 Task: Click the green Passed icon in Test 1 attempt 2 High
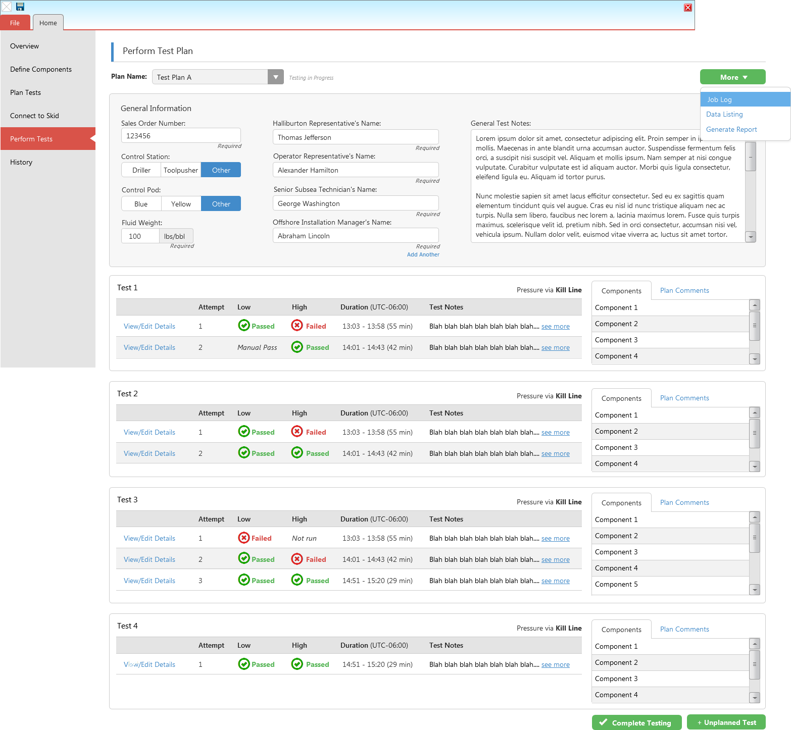click(x=297, y=347)
